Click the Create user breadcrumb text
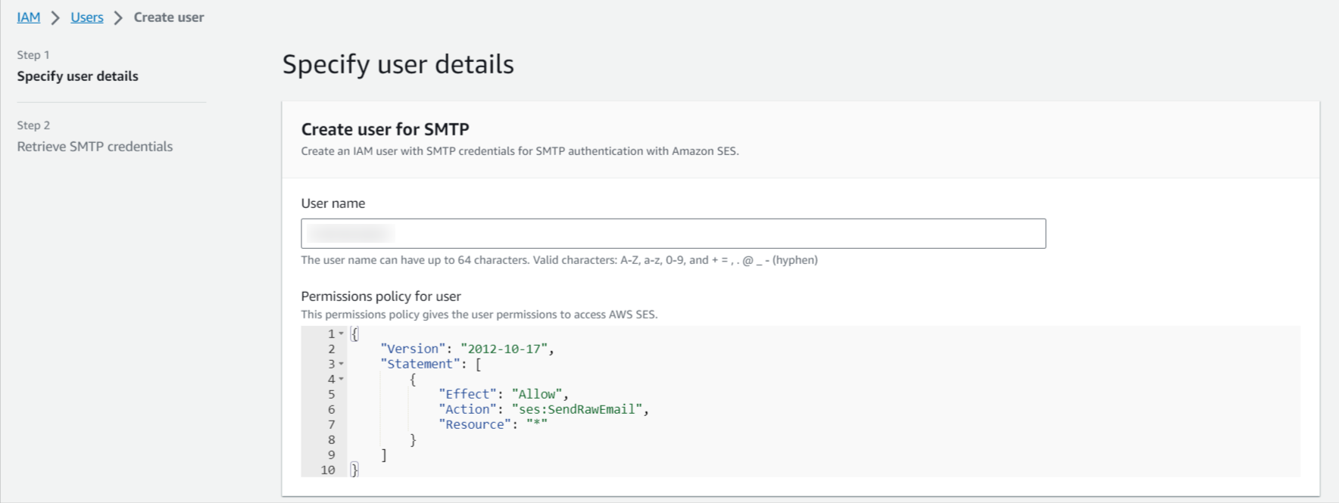The width and height of the screenshot is (1339, 503). tap(169, 17)
